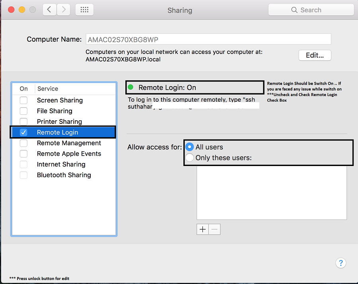Toggle the Internet Sharing checkbox

23,164
